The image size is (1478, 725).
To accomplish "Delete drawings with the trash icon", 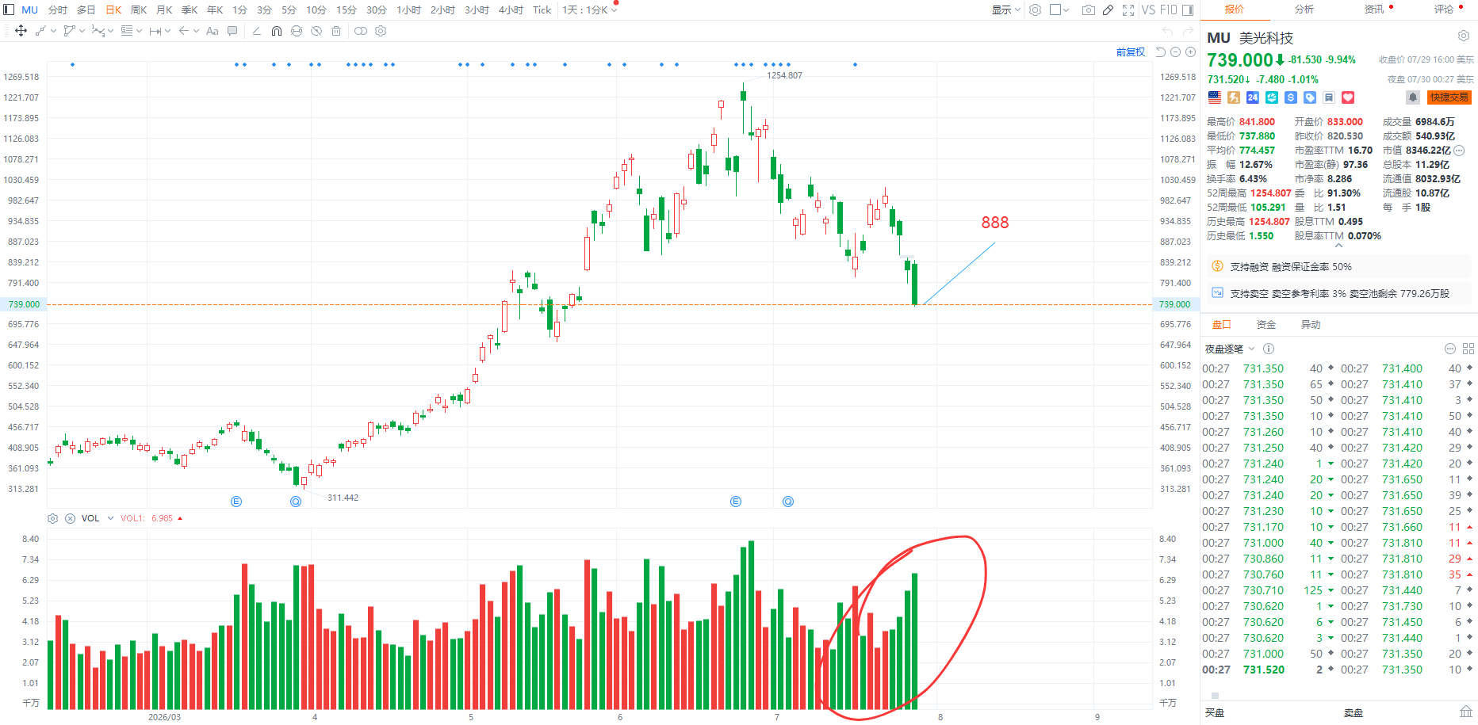I will pyautogui.click(x=336, y=31).
